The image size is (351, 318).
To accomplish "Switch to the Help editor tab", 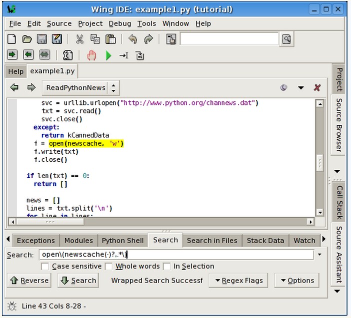I will (15, 71).
